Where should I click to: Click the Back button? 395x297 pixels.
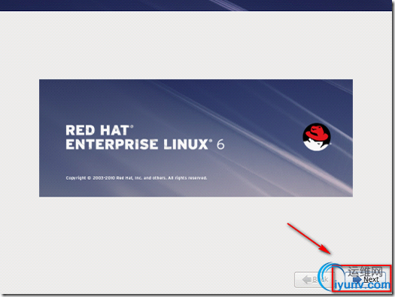[x=314, y=280]
